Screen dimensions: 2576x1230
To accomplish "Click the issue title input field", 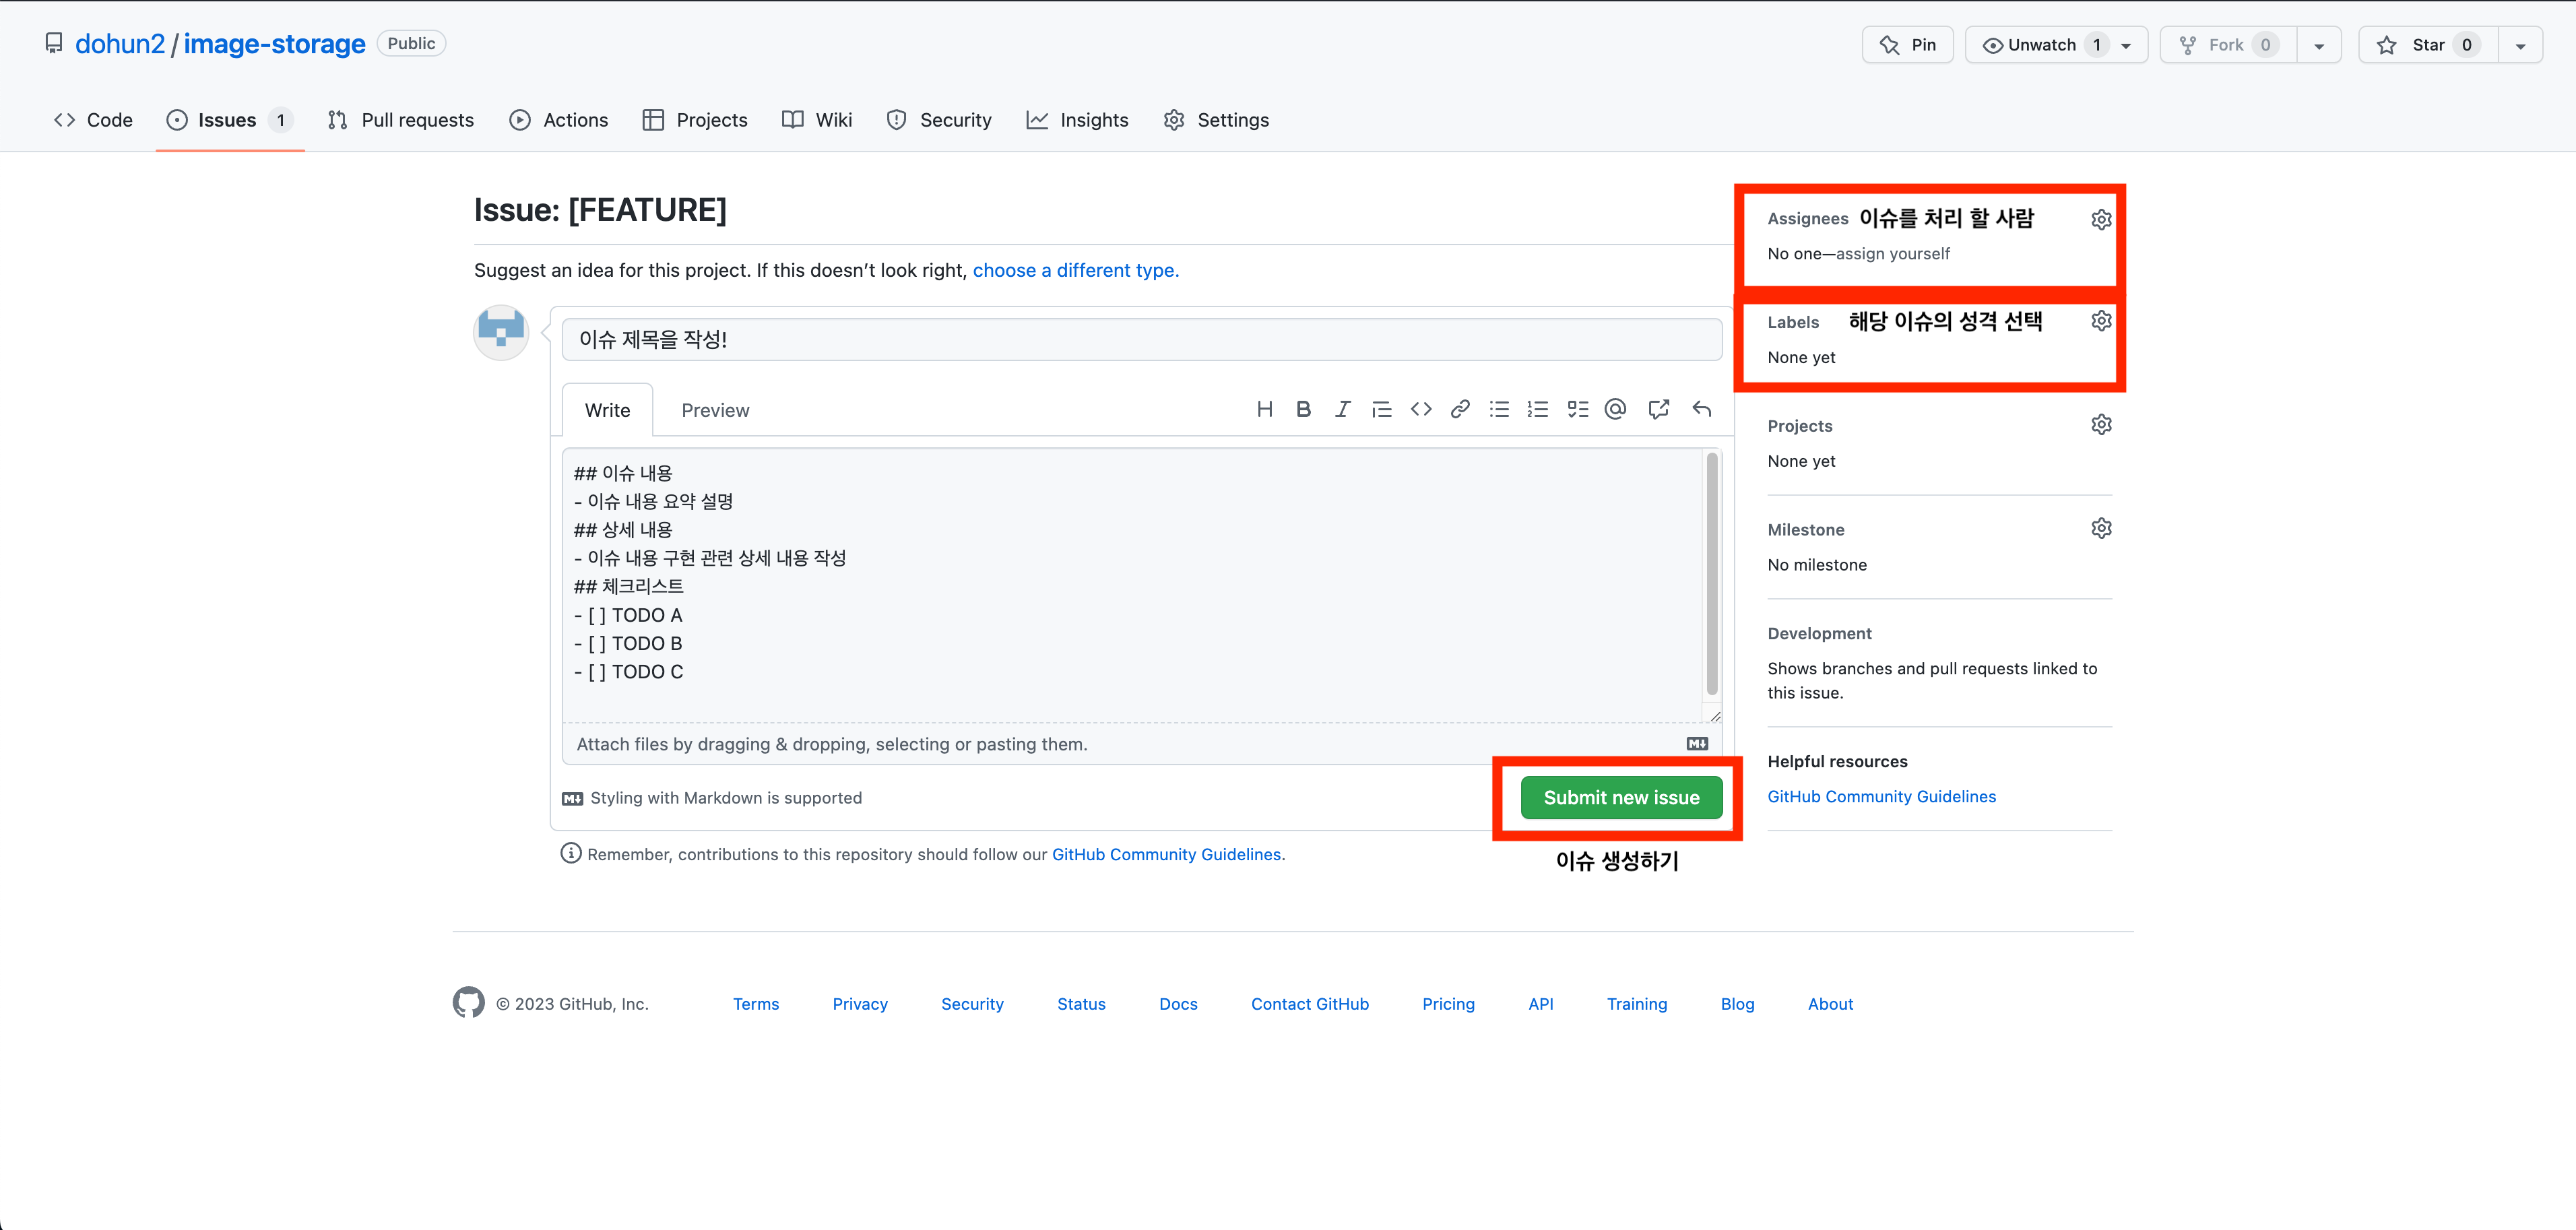I will coord(1141,340).
